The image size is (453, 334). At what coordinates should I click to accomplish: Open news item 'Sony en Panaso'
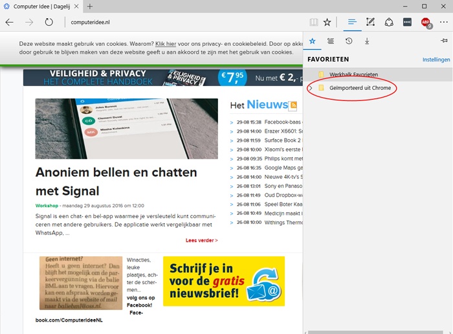(x=283, y=186)
